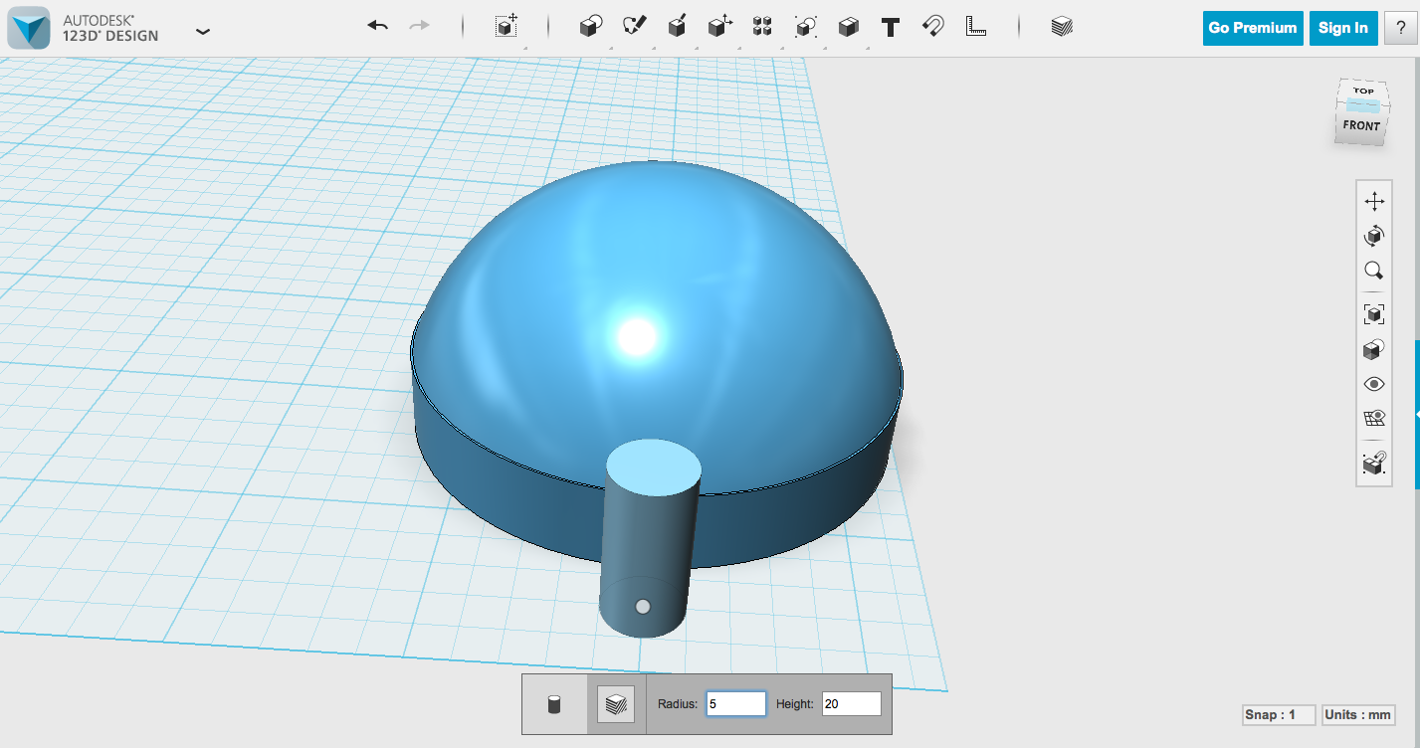The width and height of the screenshot is (1420, 748).
Task: Toggle the cylinder primitive in bottom panel
Action: tap(554, 703)
